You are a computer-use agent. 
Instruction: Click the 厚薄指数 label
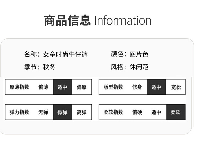coord(19,87)
